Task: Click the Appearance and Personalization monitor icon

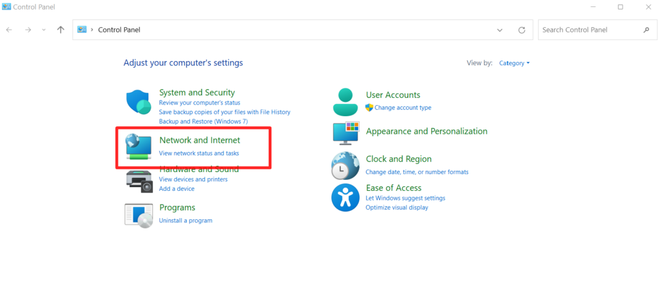Action: [346, 132]
